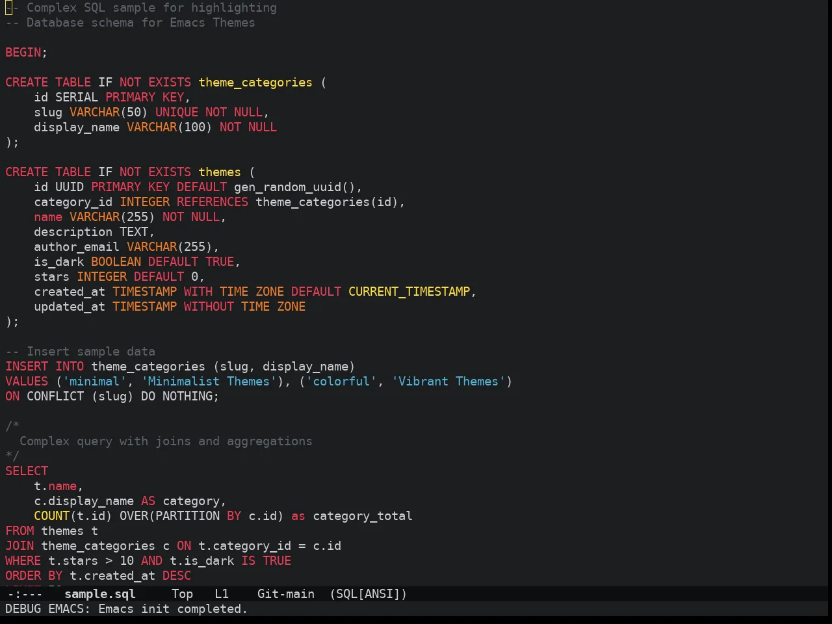Screen dimensions: 832x624
Task: Click the SELECT keyword
Action: 27,471
